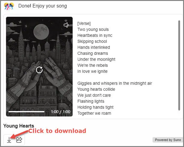Click the Under the moonlight lyric

point(96,59)
